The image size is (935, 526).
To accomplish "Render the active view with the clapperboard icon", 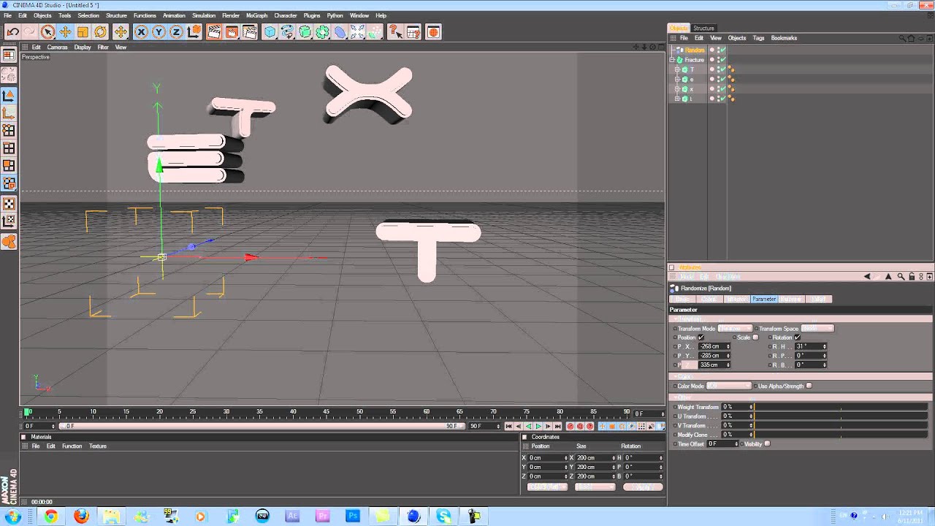I will (214, 32).
